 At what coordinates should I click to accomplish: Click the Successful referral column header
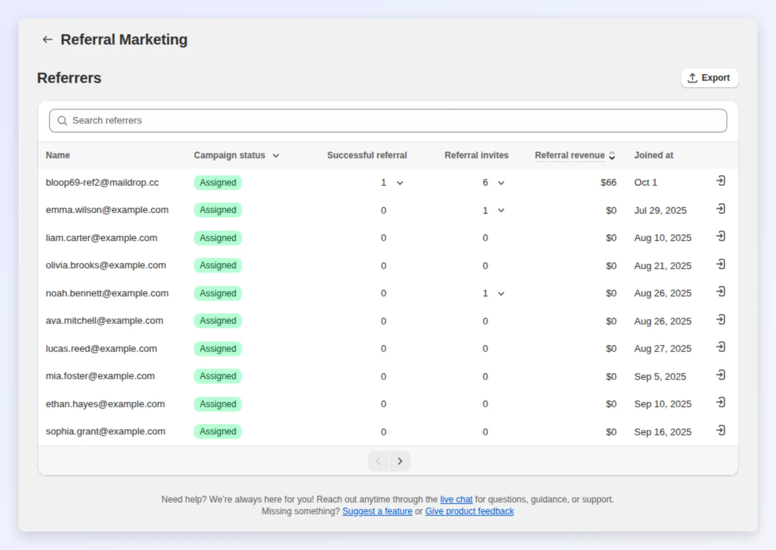pos(367,155)
